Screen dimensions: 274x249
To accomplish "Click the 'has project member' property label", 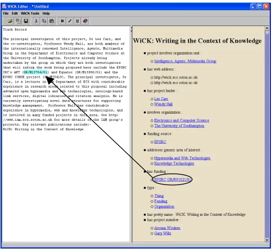I will point(164,220).
